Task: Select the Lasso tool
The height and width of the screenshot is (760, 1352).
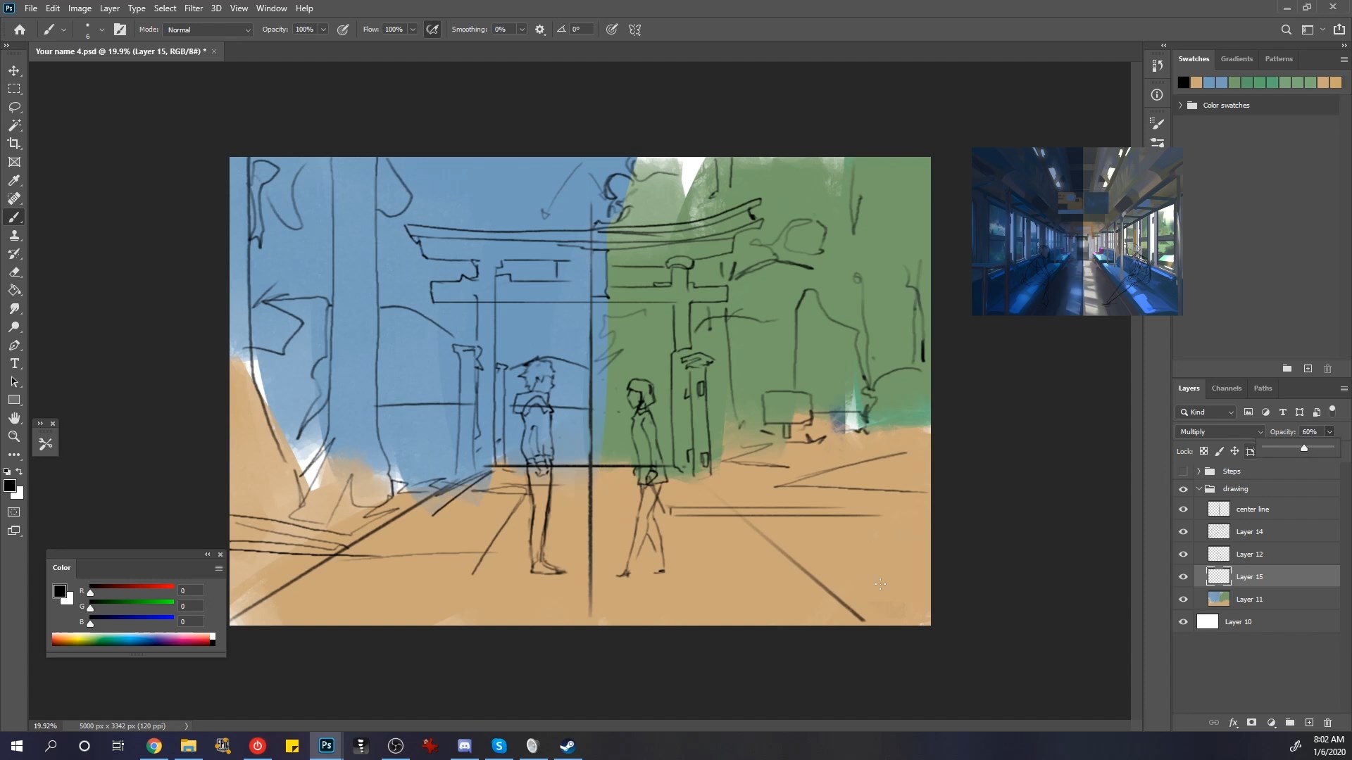Action: point(14,107)
